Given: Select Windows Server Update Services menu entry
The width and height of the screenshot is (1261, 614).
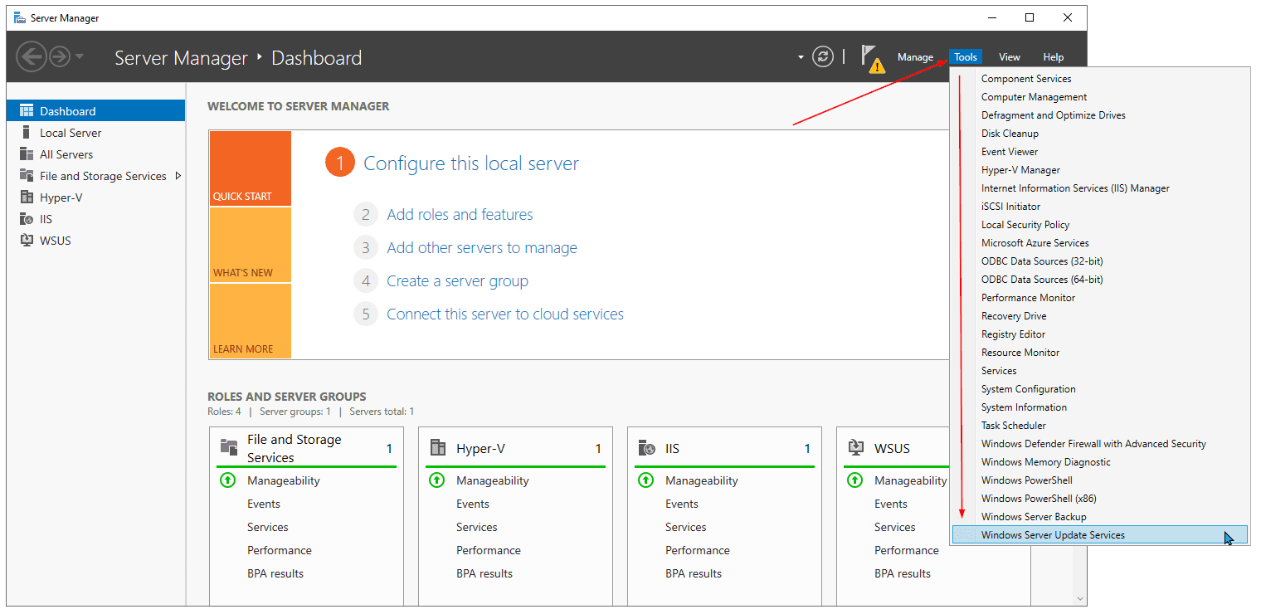Looking at the screenshot, I should pos(1100,535).
